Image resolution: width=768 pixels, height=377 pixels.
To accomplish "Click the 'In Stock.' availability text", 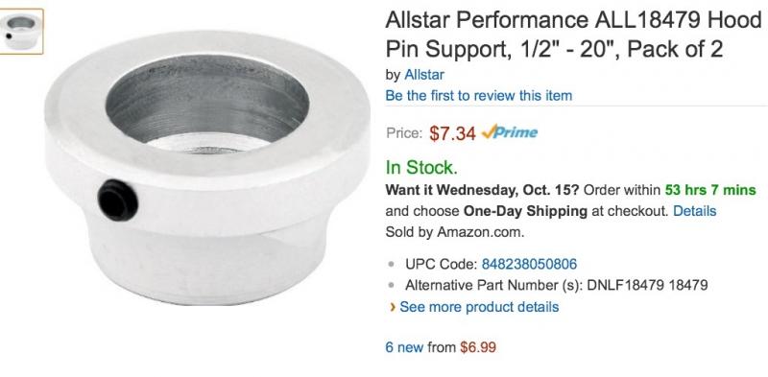I will [x=421, y=168].
